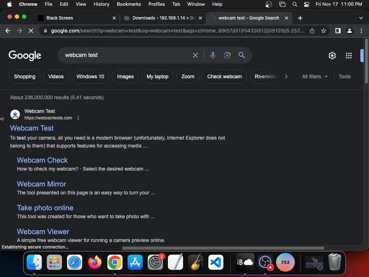Viewport: 369px width, 277px height.
Task: Open the Take photo online link
Action: click(x=45, y=208)
